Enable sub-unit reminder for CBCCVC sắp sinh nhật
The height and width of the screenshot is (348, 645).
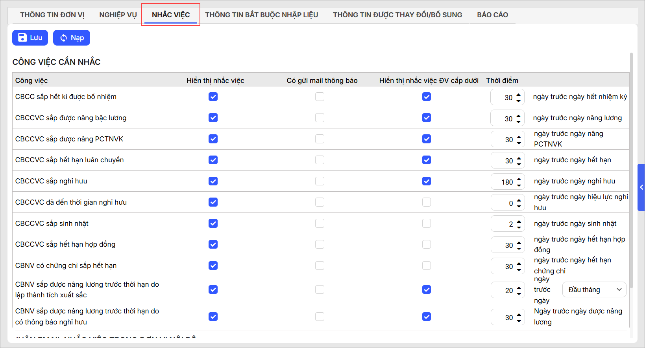click(x=427, y=223)
